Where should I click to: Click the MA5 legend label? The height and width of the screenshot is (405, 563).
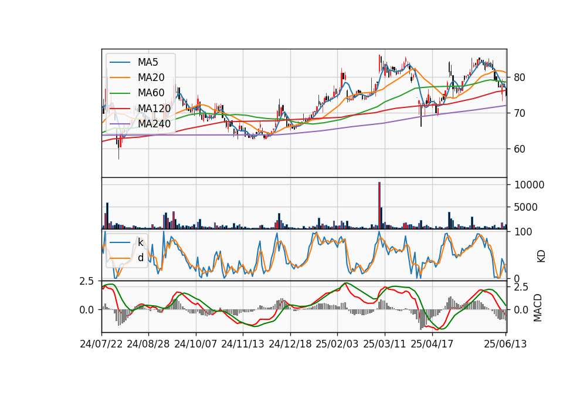point(148,62)
